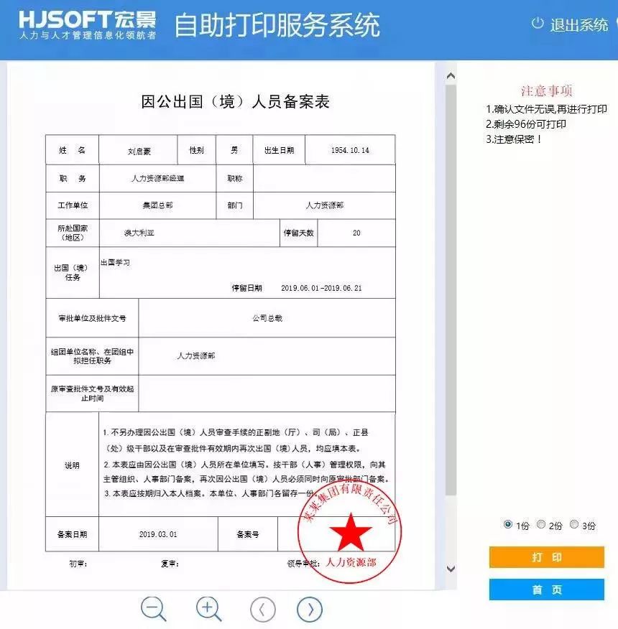The height and width of the screenshot is (629, 618).
Task: Select the zoom in magnifier icon
Action: coord(207,608)
